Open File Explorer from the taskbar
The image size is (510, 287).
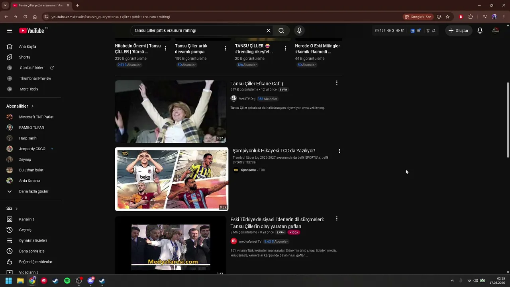pos(20,281)
